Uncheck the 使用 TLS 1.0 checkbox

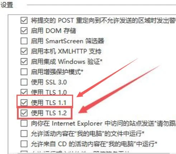(24, 92)
